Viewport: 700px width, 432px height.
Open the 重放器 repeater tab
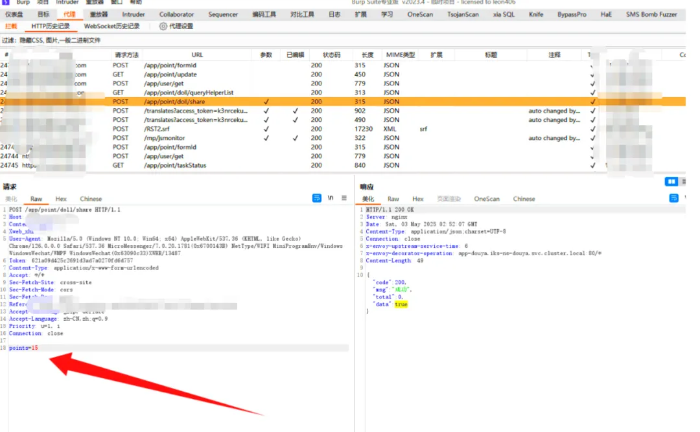(x=99, y=14)
